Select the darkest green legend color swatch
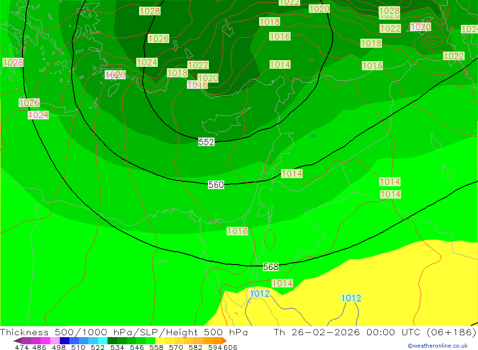478x350 pixels. coord(112,340)
